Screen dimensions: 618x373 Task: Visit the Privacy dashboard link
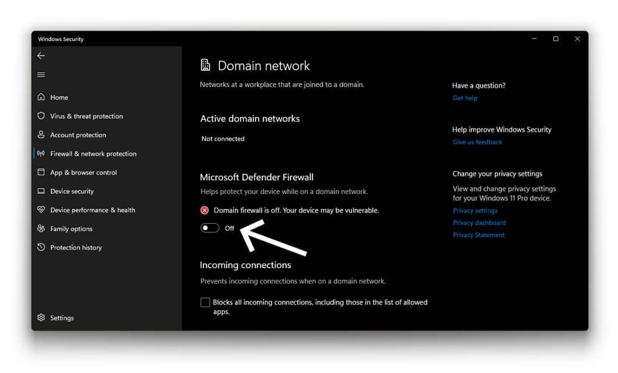click(479, 223)
